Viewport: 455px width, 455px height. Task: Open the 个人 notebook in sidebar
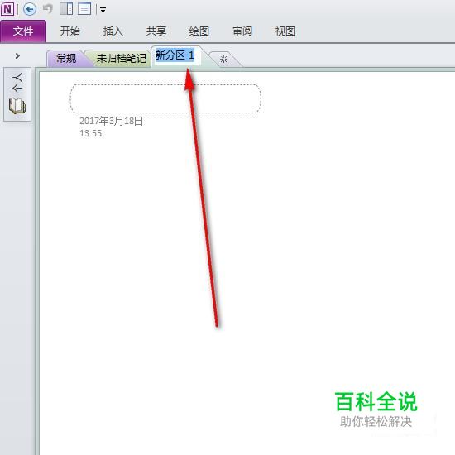coord(17,94)
